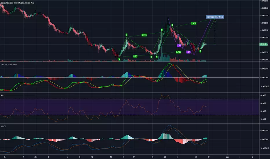
Task: Click the 0.00000280 price axis label
Action: click(x=264, y=30)
